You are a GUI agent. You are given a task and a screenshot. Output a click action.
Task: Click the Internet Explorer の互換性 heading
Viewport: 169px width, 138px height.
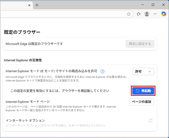point(23,60)
